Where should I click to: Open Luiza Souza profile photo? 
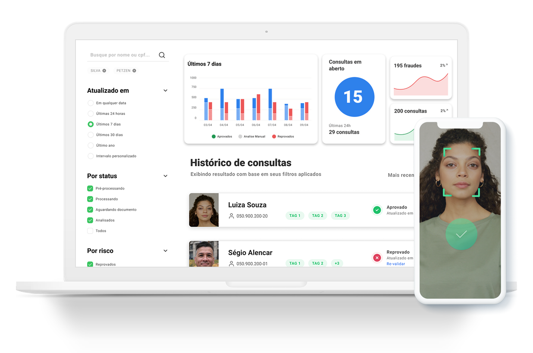point(204,210)
